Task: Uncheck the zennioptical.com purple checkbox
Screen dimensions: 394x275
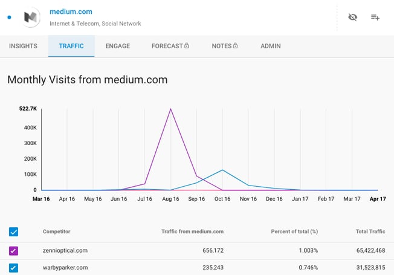Action: click(x=13, y=251)
